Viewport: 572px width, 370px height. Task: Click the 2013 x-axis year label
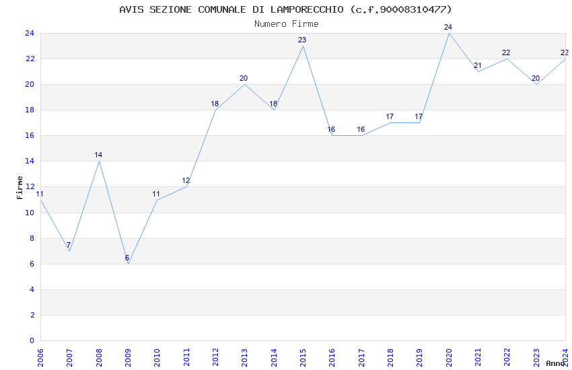tap(245, 358)
